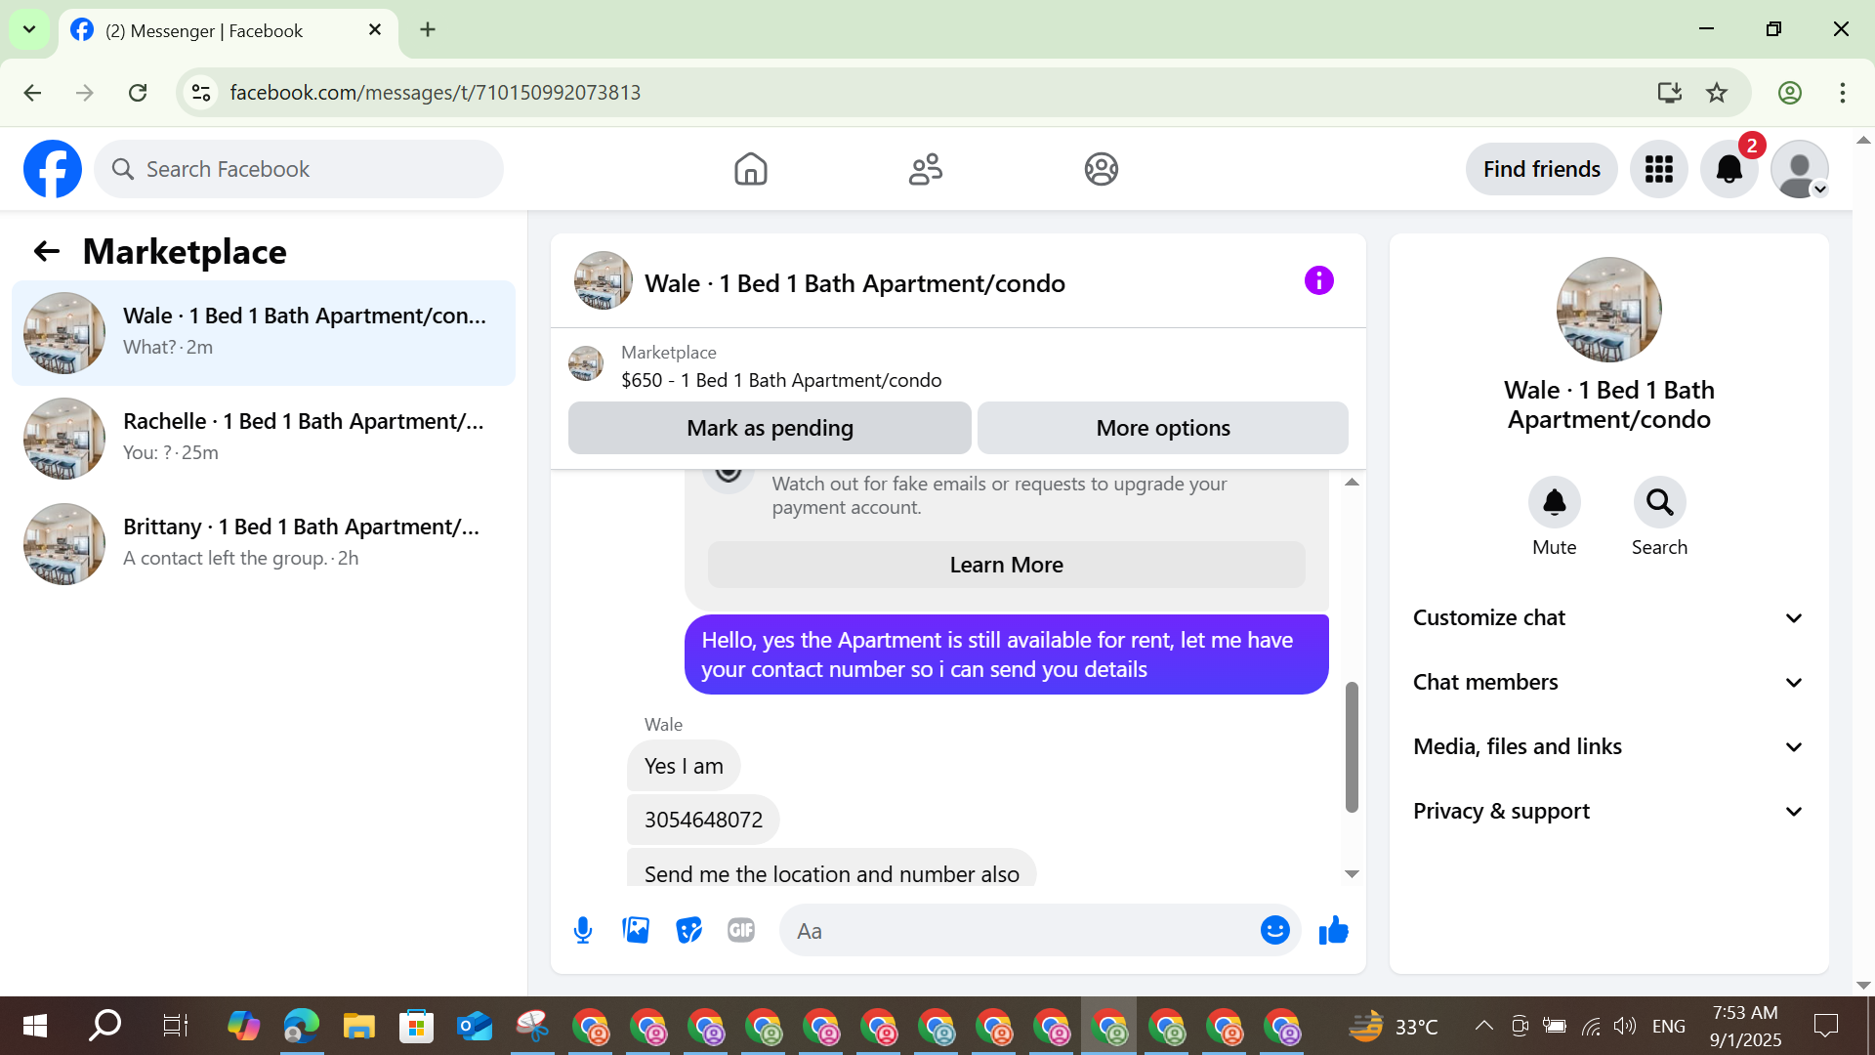The image size is (1875, 1055).
Task: Open Microsoft Store from taskbar
Action: click(x=416, y=1026)
